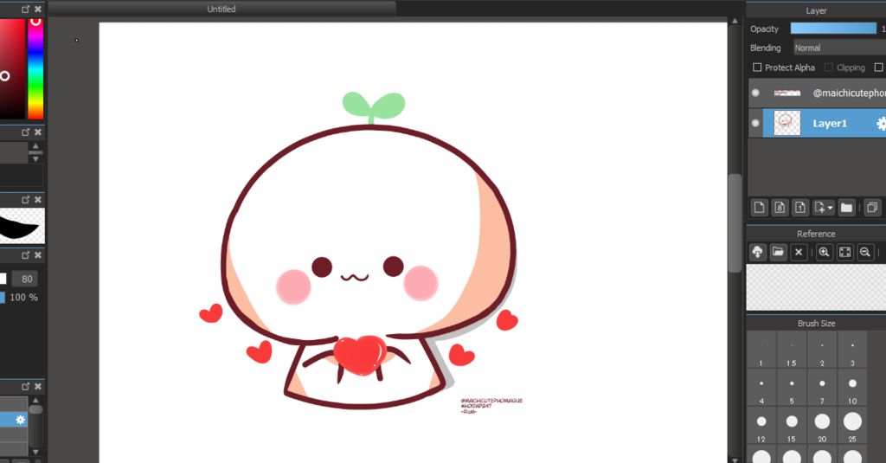Open selected brush settings gear
Viewport: 886px width, 463px height.
(21, 420)
